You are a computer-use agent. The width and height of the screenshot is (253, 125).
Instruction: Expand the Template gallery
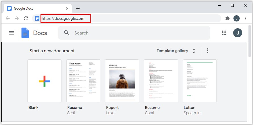point(172,51)
